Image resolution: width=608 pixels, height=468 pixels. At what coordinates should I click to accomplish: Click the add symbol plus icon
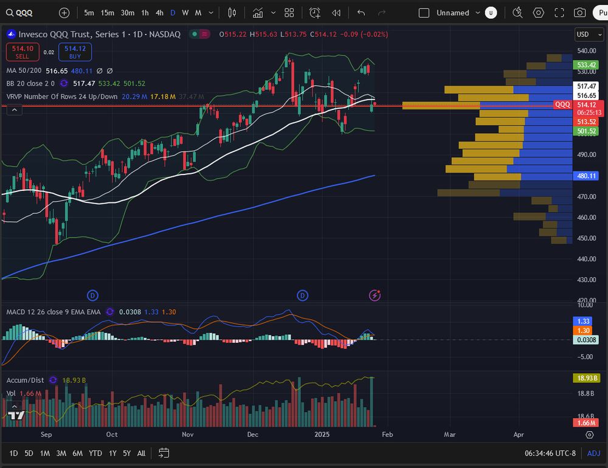(x=64, y=13)
